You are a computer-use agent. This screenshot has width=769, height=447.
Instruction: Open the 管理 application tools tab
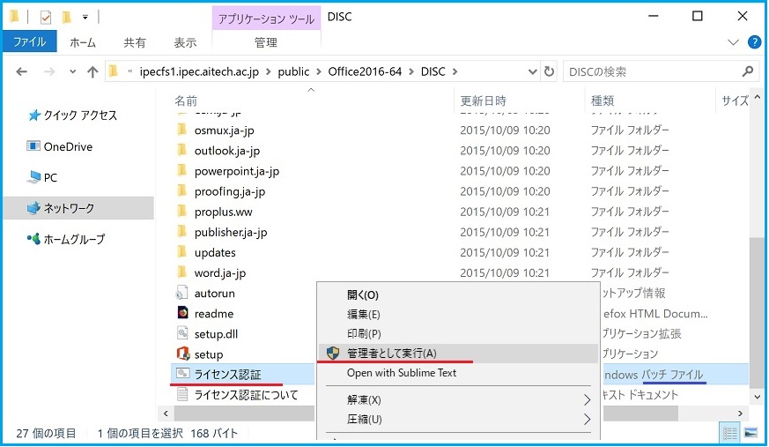(x=266, y=42)
